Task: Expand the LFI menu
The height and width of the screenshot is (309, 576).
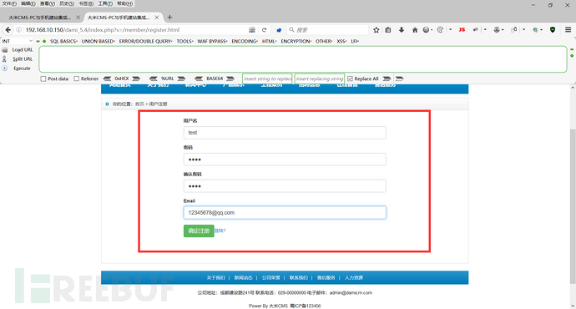Action: tap(355, 41)
